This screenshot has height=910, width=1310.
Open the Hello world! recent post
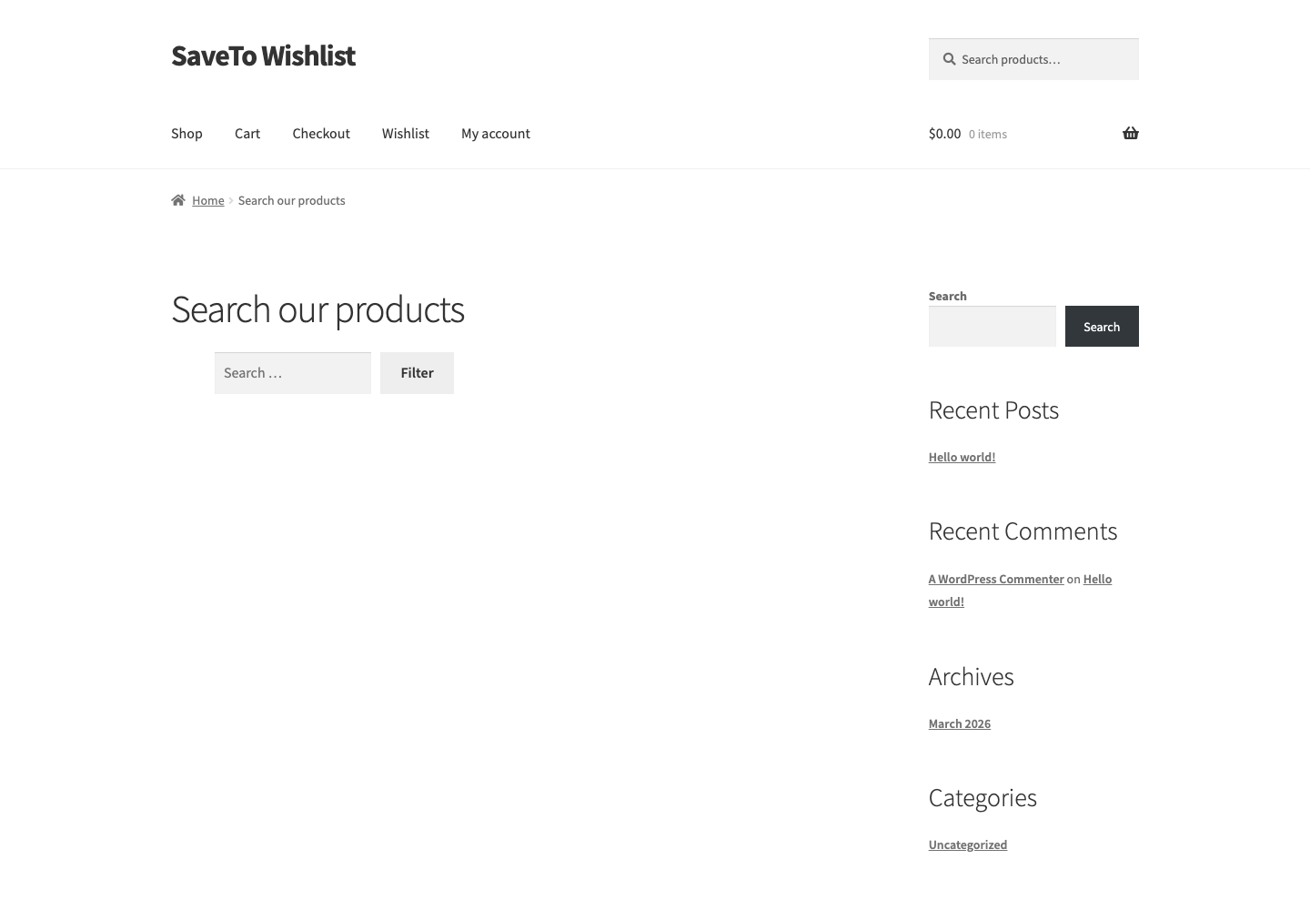point(962,457)
